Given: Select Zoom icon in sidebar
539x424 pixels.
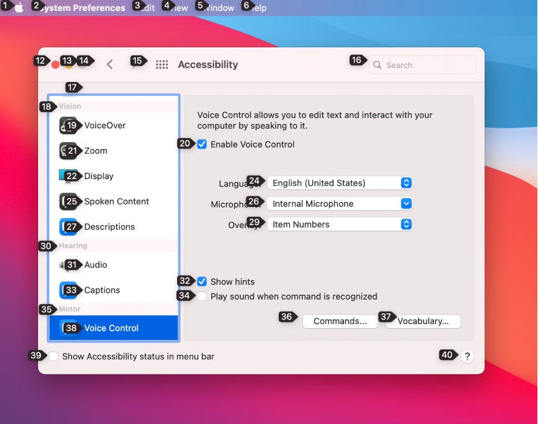Looking at the screenshot, I should 68,151.
